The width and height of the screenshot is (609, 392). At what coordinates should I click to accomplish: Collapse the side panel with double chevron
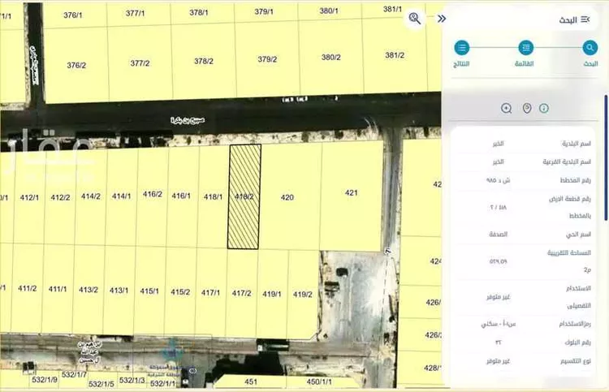click(442, 19)
